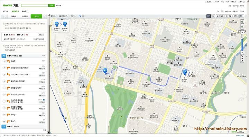Click the 인쇄 link below the route list
This screenshot has width=249, height=137.
click(x=45, y=130)
